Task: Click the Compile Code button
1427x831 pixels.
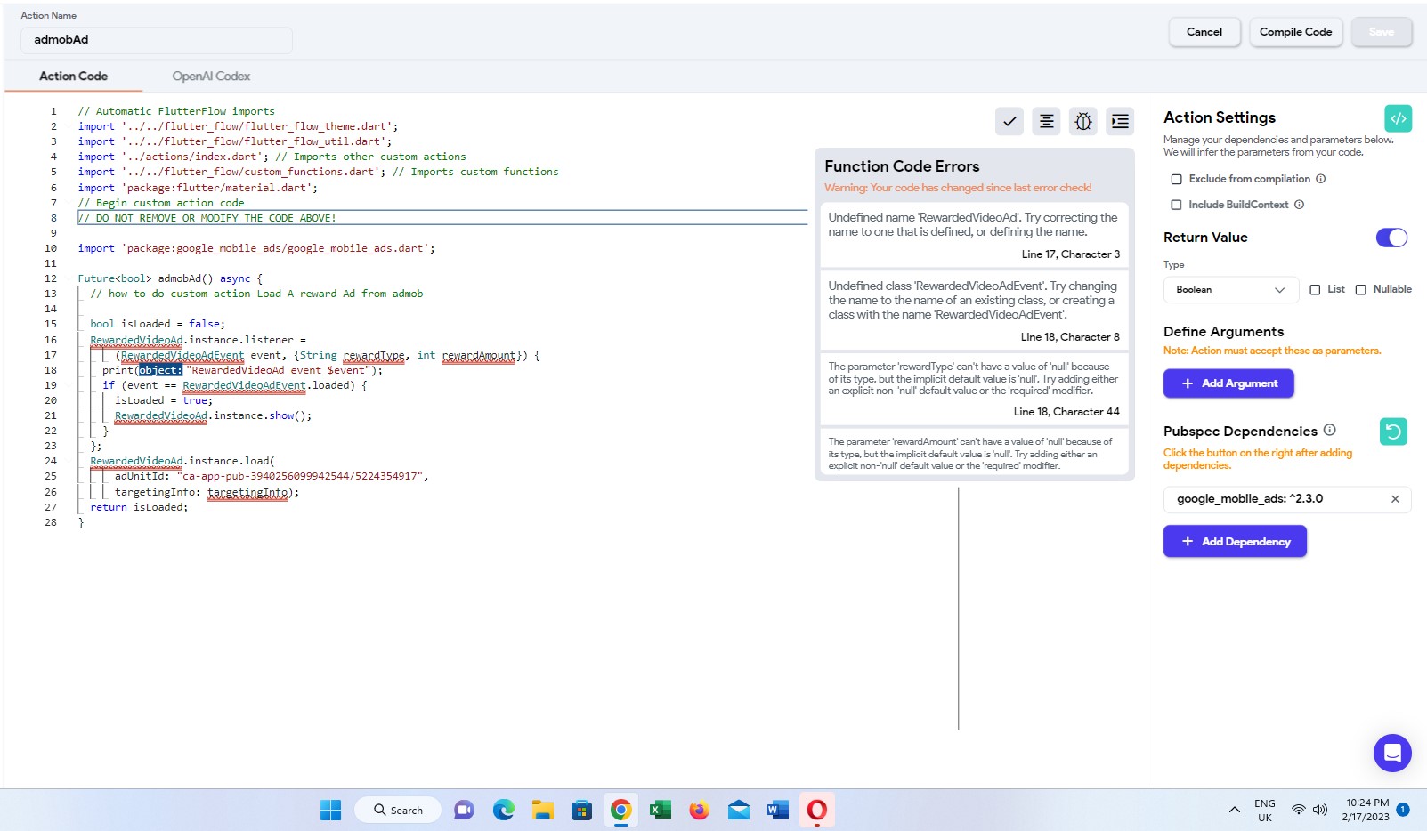Action: pos(1295,32)
